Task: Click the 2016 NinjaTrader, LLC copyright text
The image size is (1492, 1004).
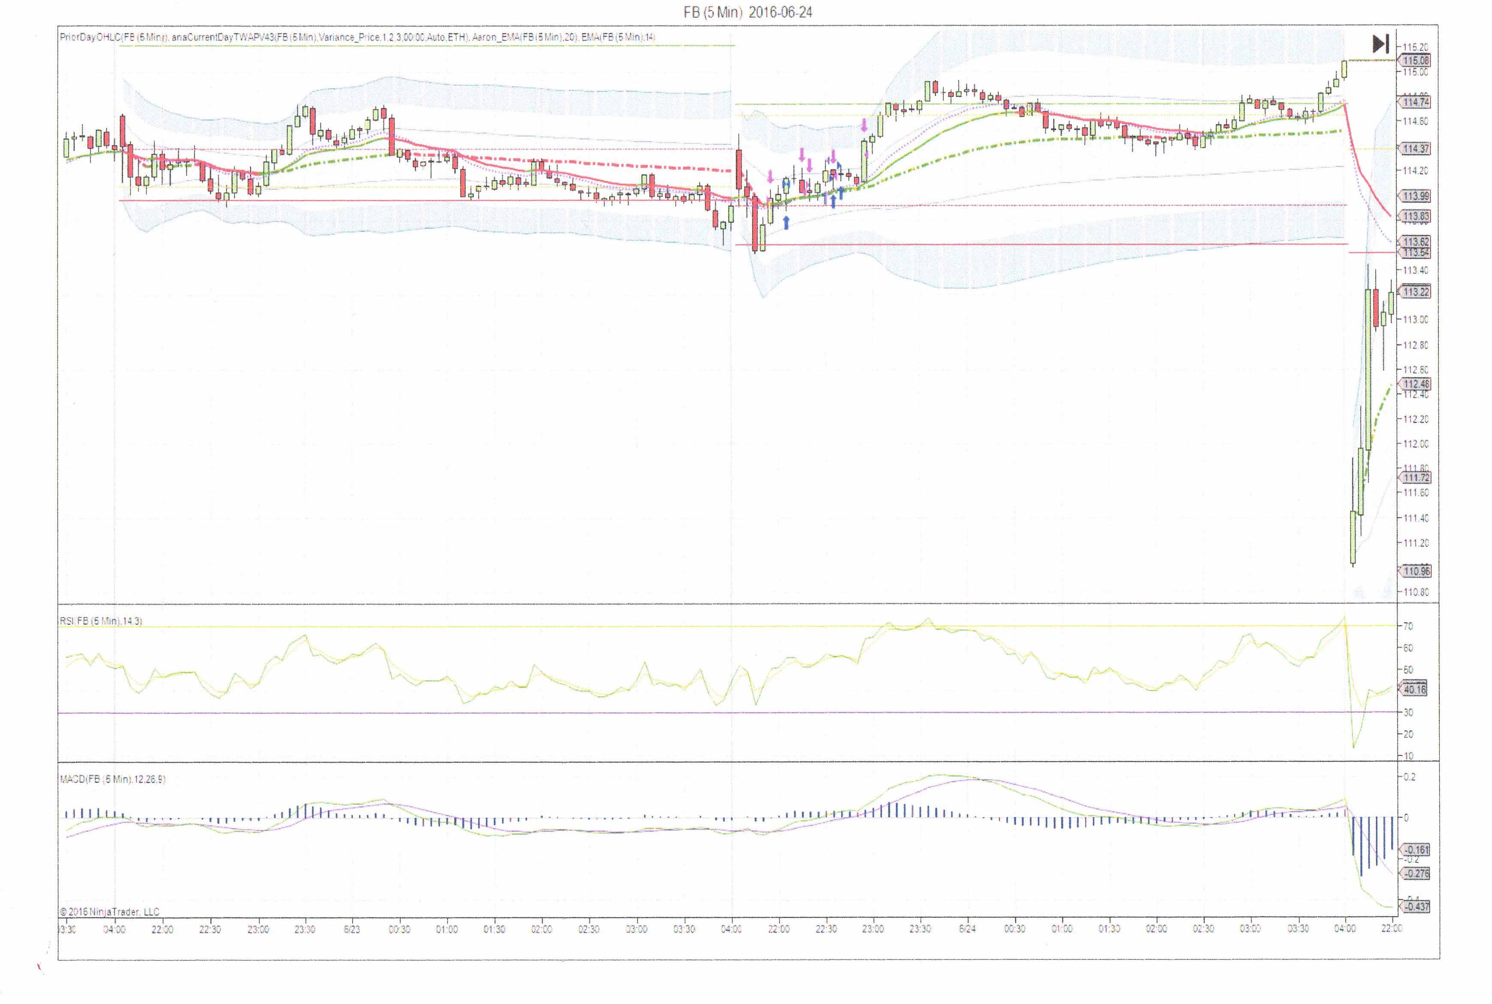Action: pyautogui.click(x=109, y=912)
